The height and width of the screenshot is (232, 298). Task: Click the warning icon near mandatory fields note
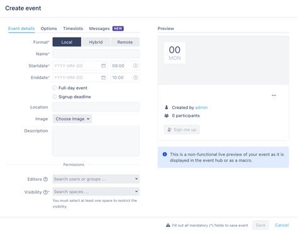click(x=168, y=225)
